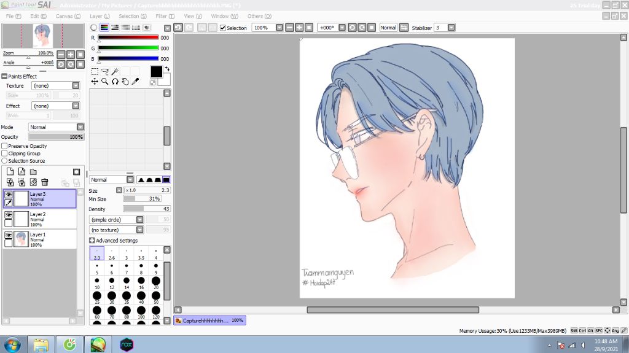This screenshot has height=353, width=629.
Task: Collapse the Paints Effect section
Action: coord(4,76)
